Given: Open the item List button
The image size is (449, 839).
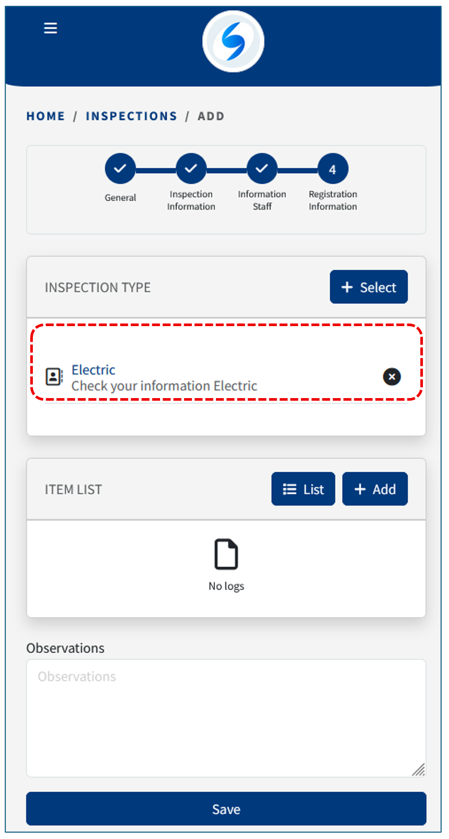Looking at the screenshot, I should [303, 489].
